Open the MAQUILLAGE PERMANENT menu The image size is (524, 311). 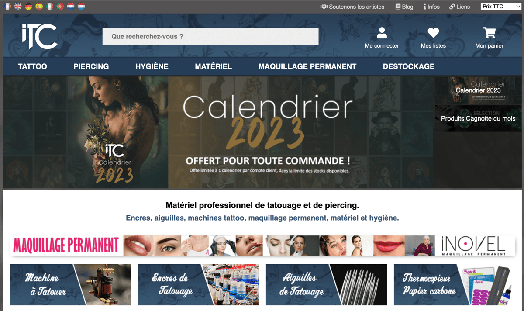click(307, 66)
